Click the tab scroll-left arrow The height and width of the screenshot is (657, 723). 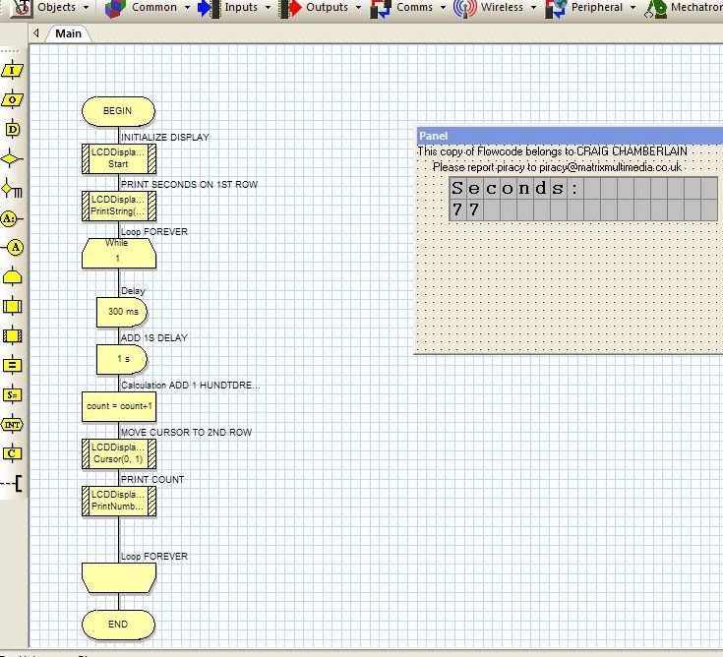(36, 33)
